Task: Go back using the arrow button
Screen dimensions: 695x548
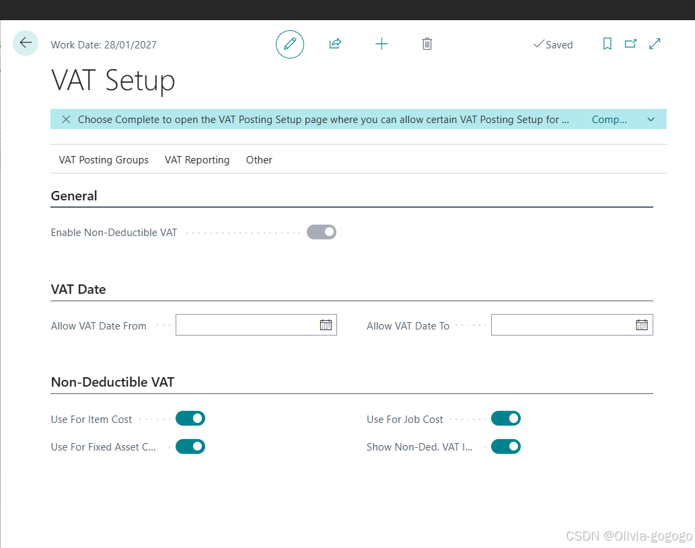Action: [26, 43]
